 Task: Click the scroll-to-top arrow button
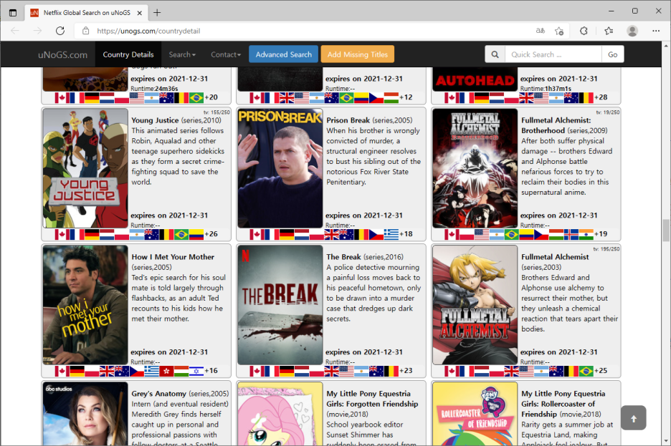point(633,418)
